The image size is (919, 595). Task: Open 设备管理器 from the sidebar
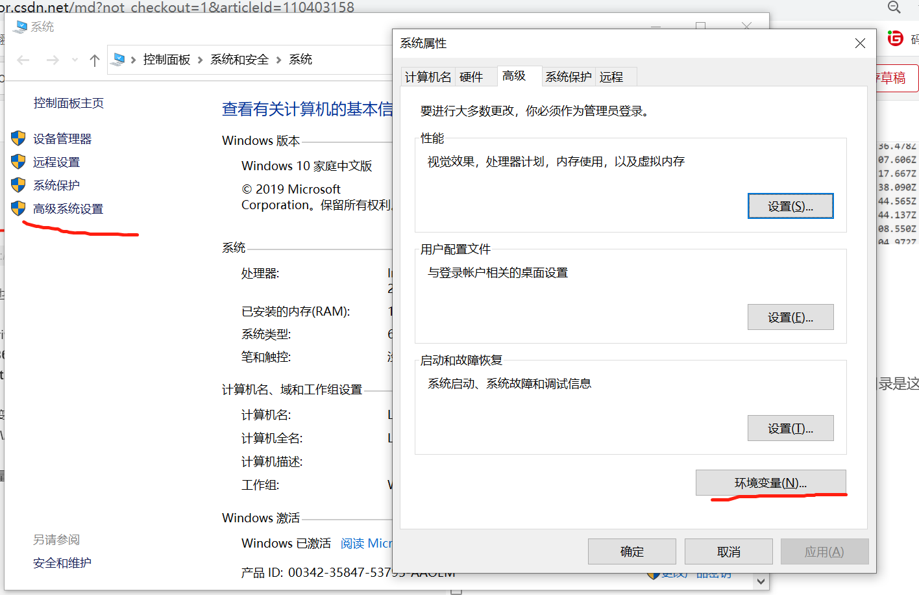[62, 138]
